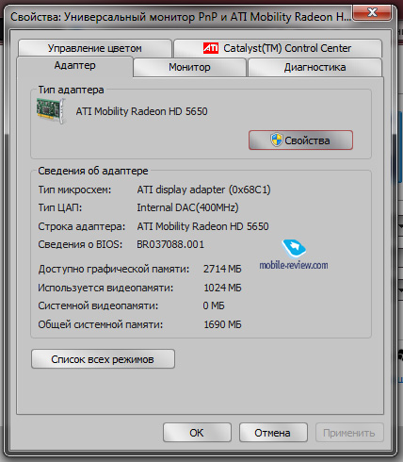Click the Сведения о BIOS label
Screen dimensions: 403x462
[x=80, y=244]
